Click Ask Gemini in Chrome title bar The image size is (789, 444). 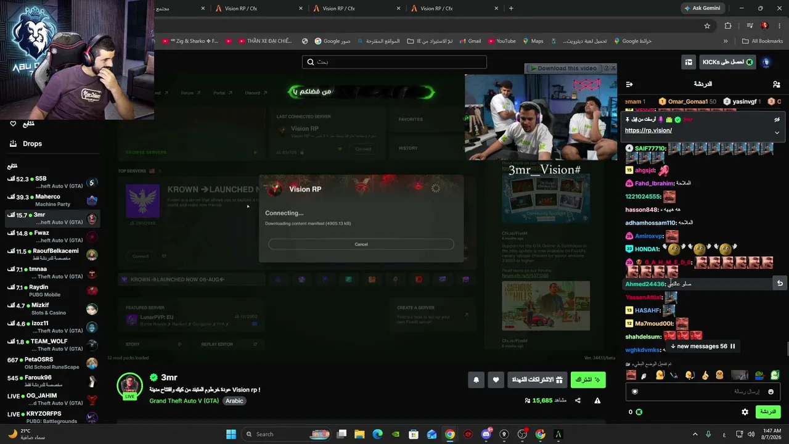click(702, 9)
